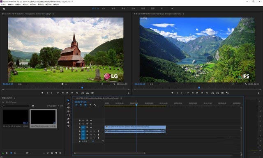This screenshot has width=263, height=158.
Task: Toggle sync lock on A2 track
Action: [87, 135]
